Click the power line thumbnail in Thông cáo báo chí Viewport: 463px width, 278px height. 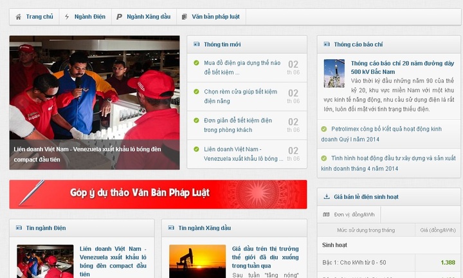click(x=334, y=73)
